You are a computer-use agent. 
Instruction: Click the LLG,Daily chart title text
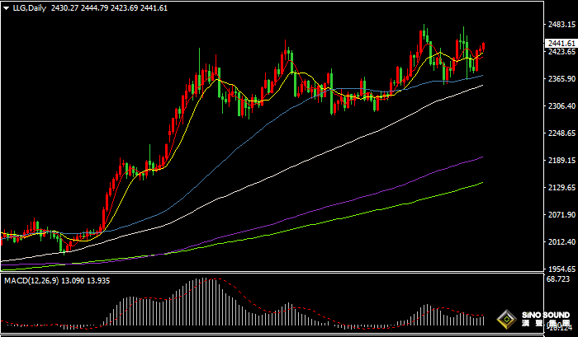tap(29, 7)
